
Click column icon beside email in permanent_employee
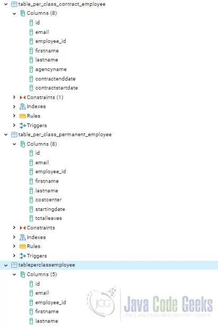click(31, 163)
